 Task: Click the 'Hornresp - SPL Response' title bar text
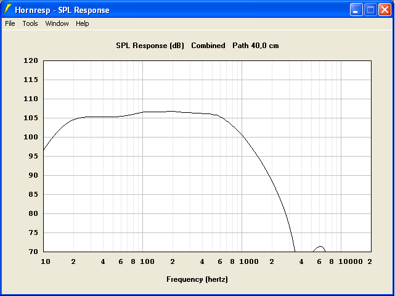pyautogui.click(x=62, y=10)
